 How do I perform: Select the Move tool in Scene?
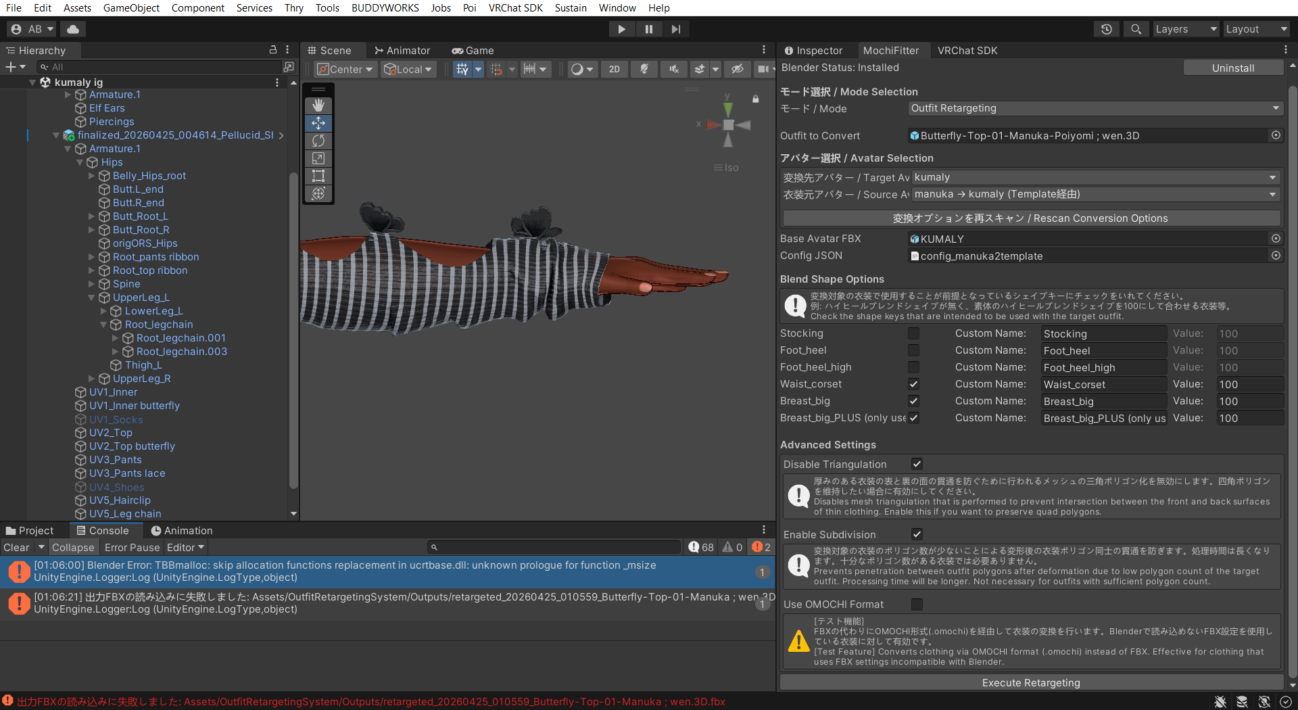click(318, 123)
